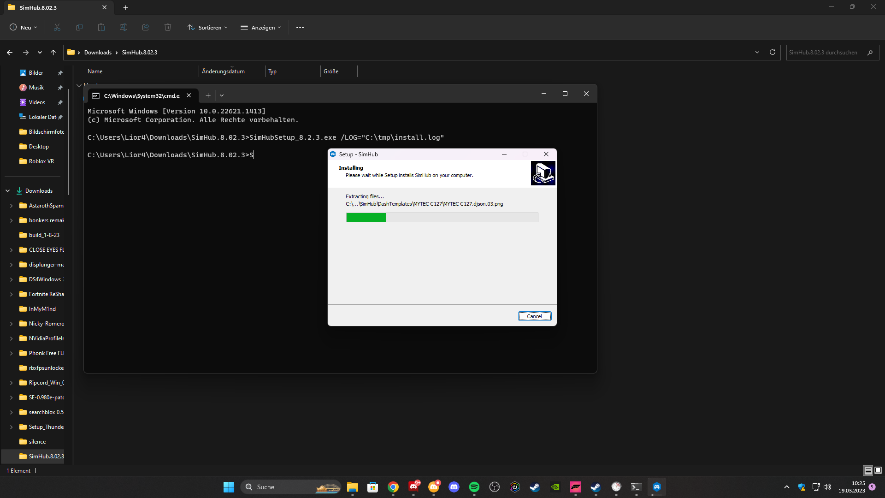Open OBS Studio from the taskbar
This screenshot has width=885, height=498.
coord(494,487)
